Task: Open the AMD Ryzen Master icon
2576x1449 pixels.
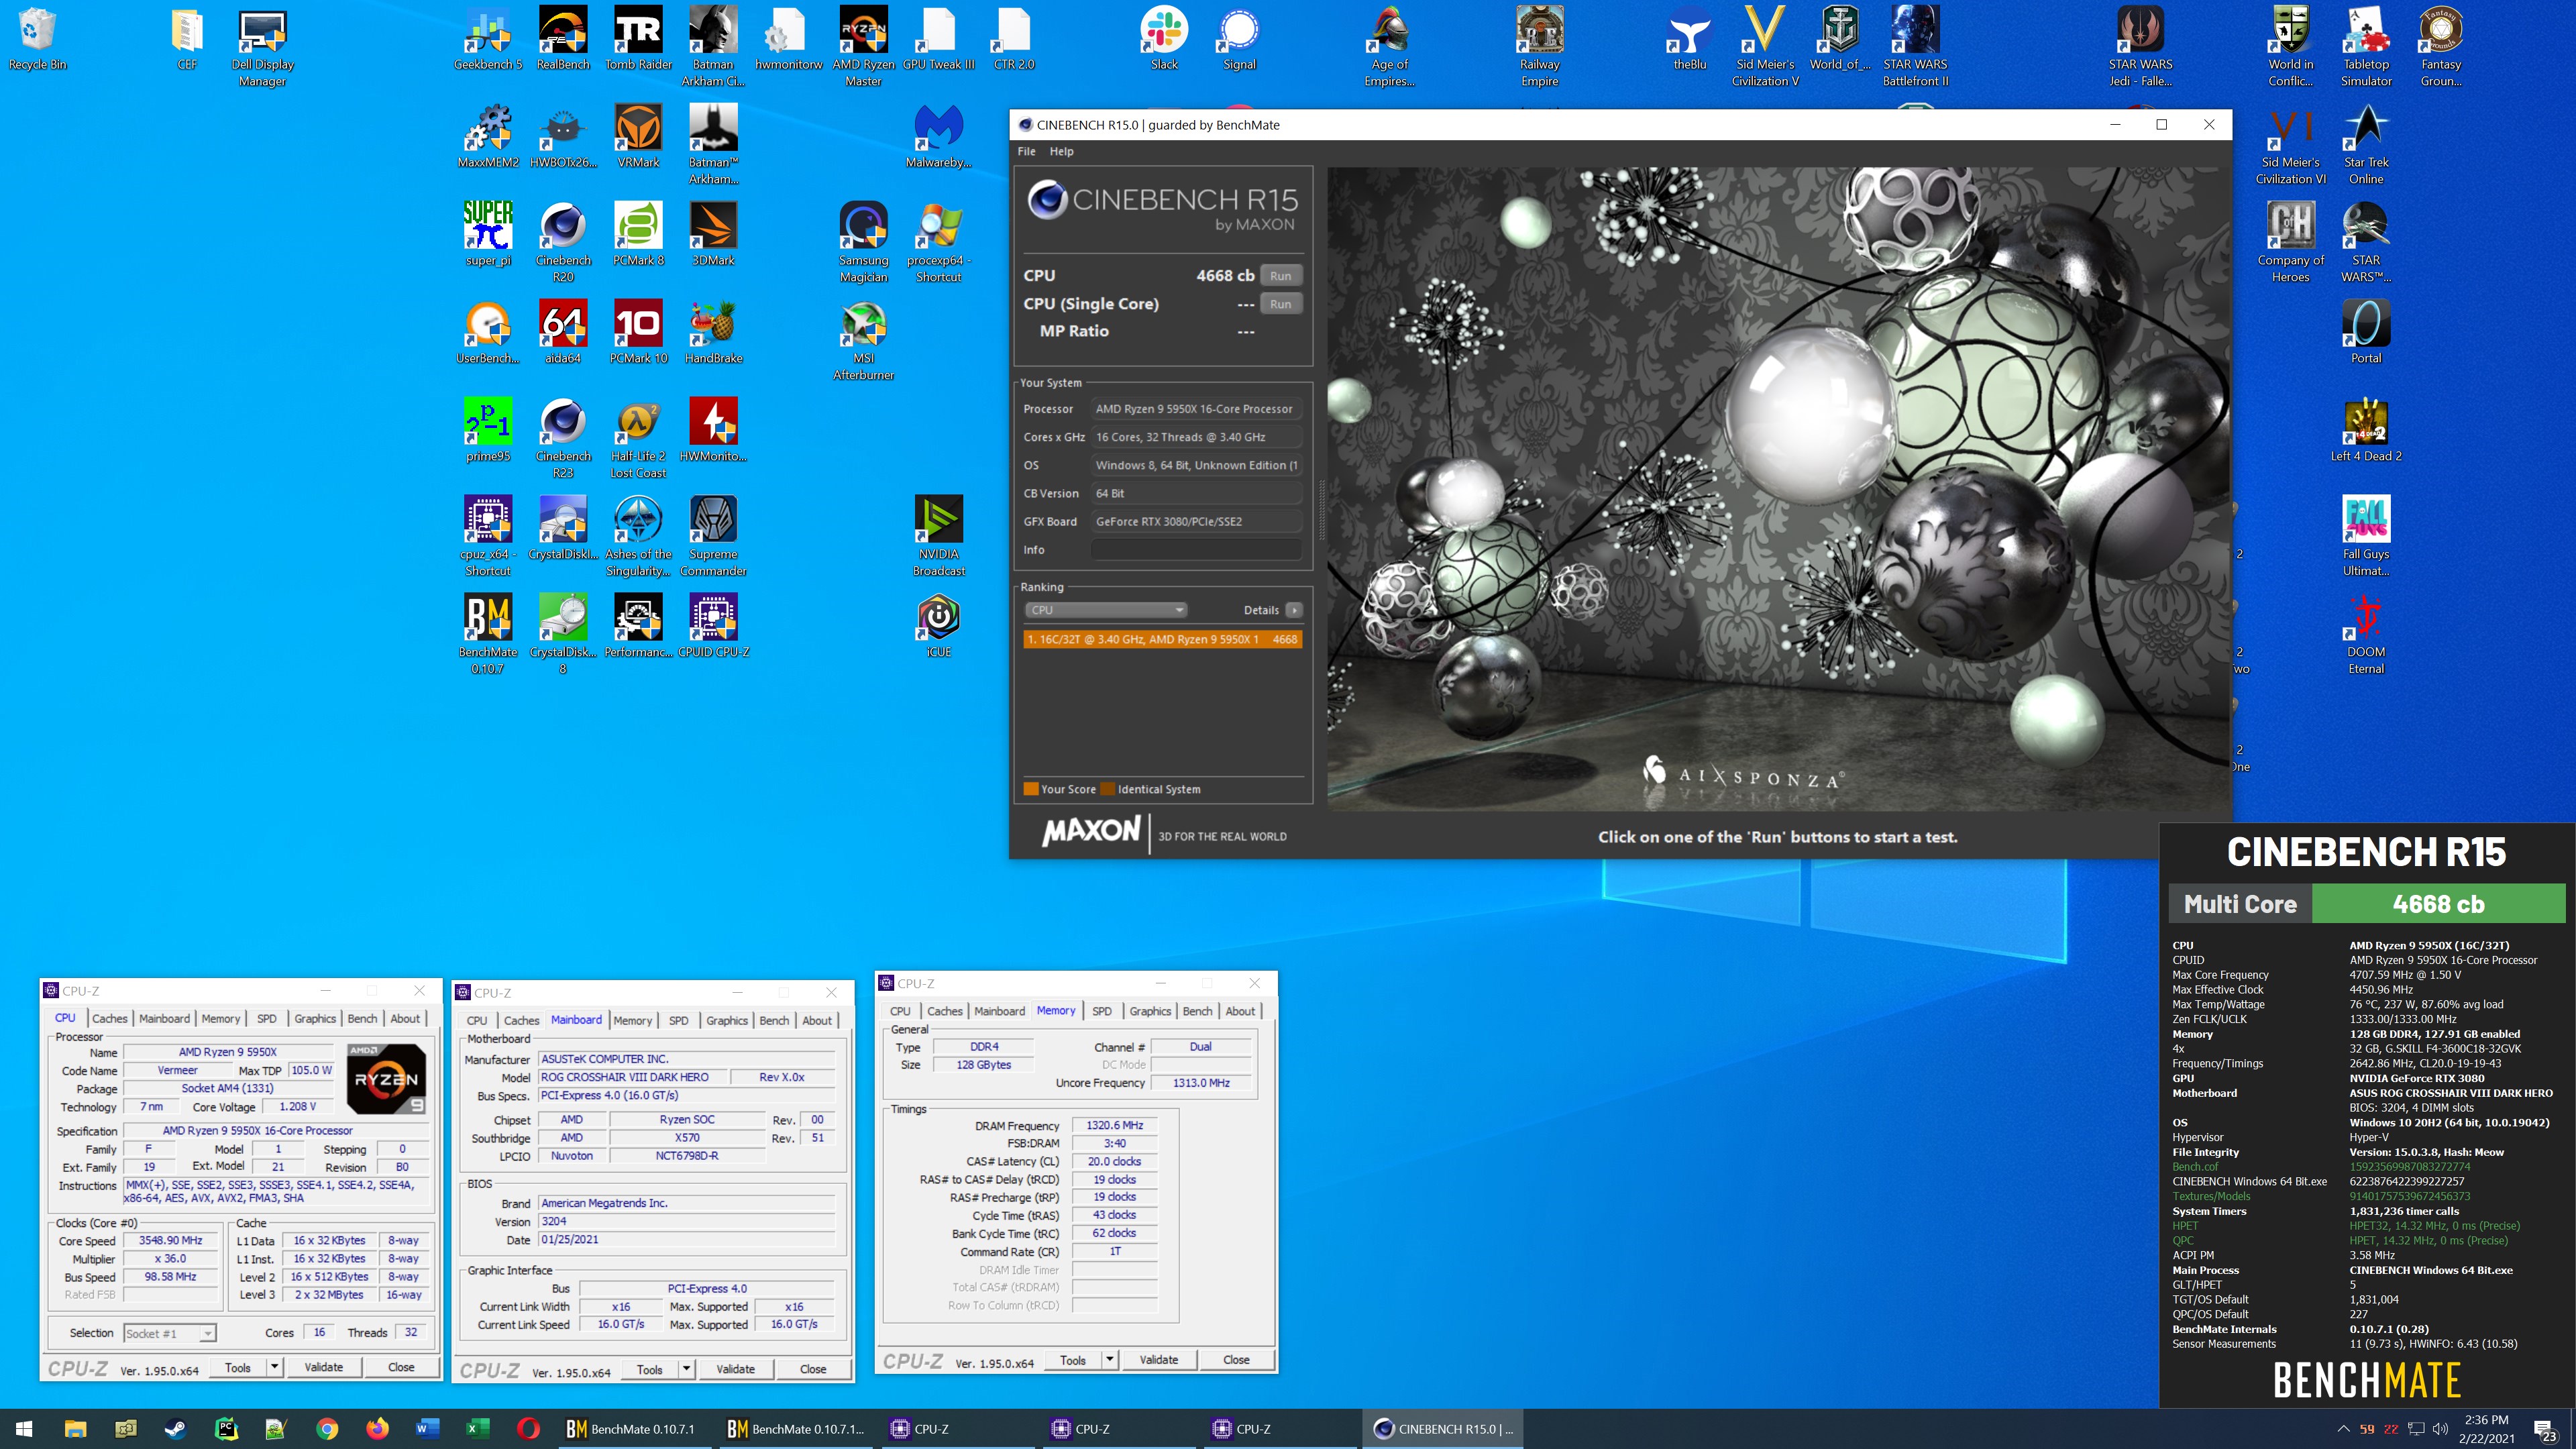Action: [863, 47]
